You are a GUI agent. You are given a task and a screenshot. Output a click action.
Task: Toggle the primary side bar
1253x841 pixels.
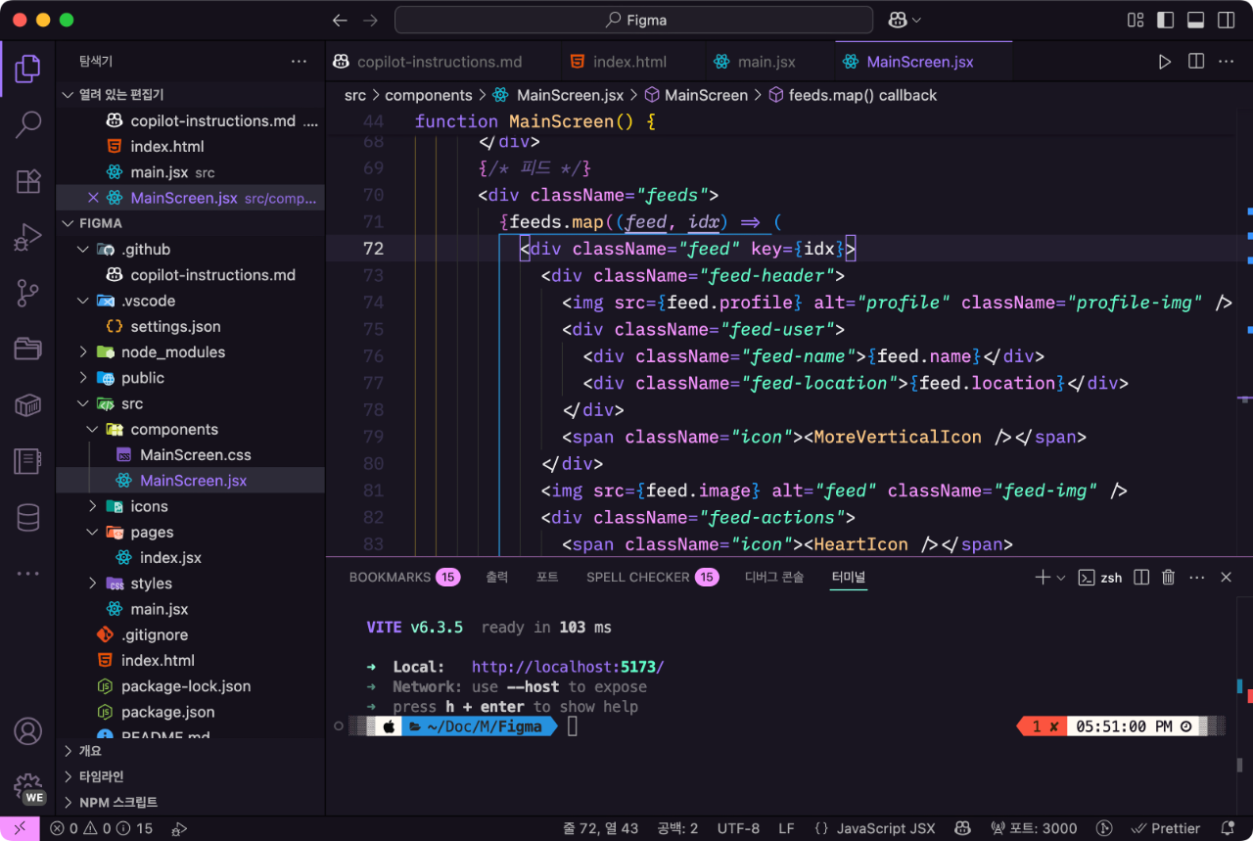tap(1165, 20)
